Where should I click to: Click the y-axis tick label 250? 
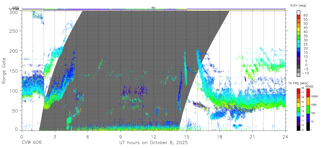14,31
